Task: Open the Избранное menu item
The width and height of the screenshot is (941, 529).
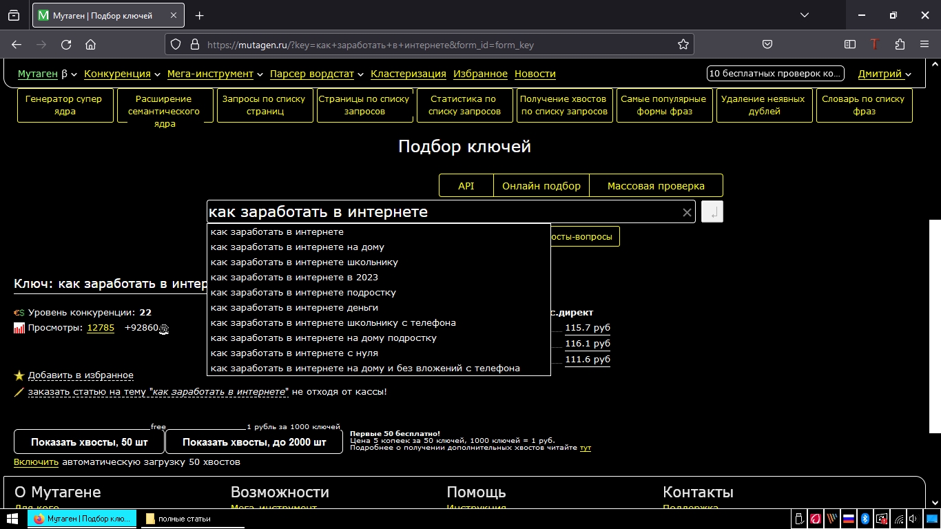Action: point(481,74)
